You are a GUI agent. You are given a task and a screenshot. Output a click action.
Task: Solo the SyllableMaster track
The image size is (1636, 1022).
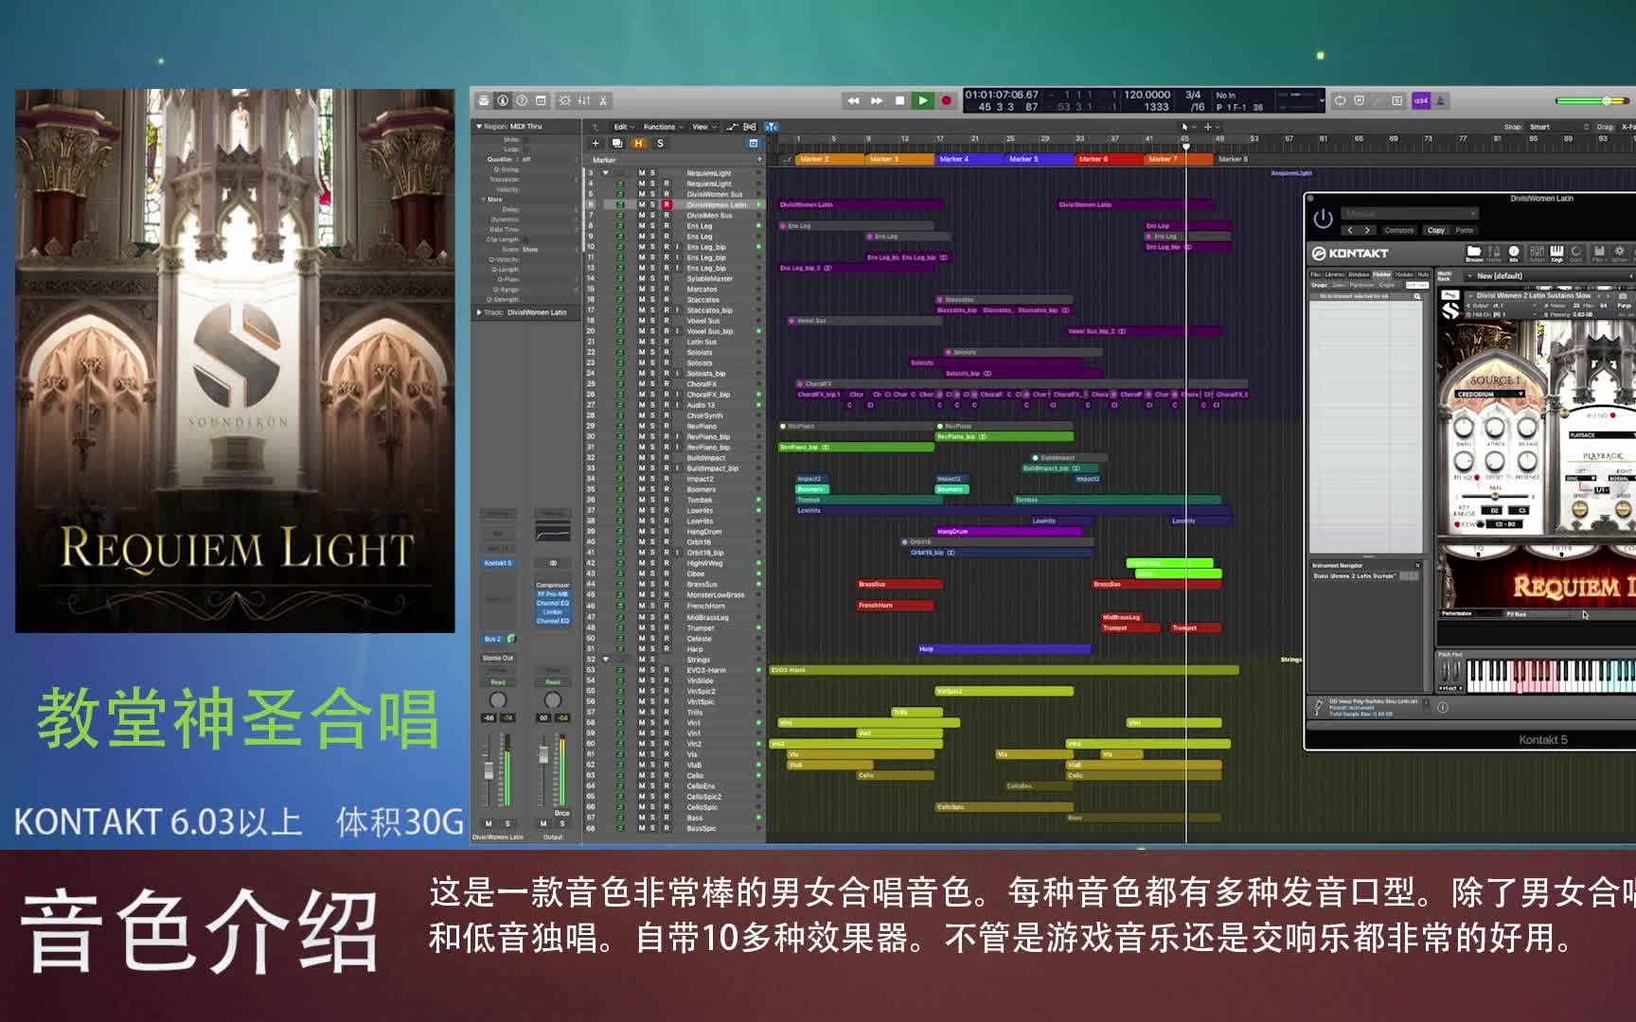(x=653, y=276)
